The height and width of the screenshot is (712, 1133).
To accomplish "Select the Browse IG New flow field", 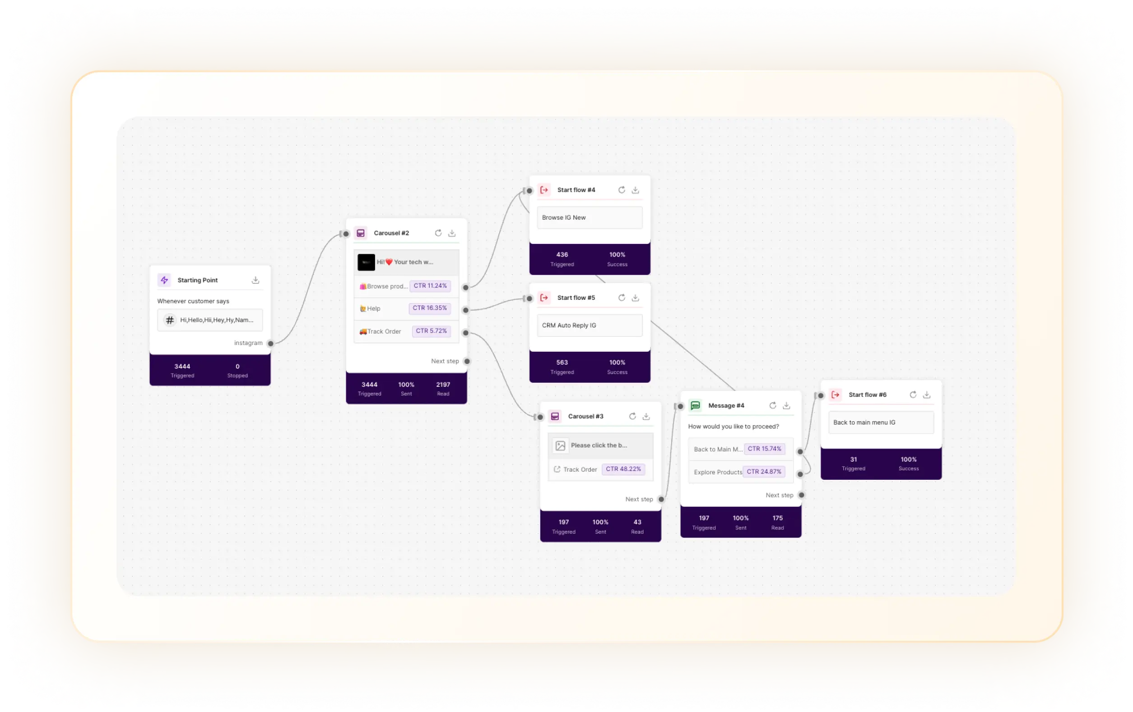I will (x=589, y=218).
